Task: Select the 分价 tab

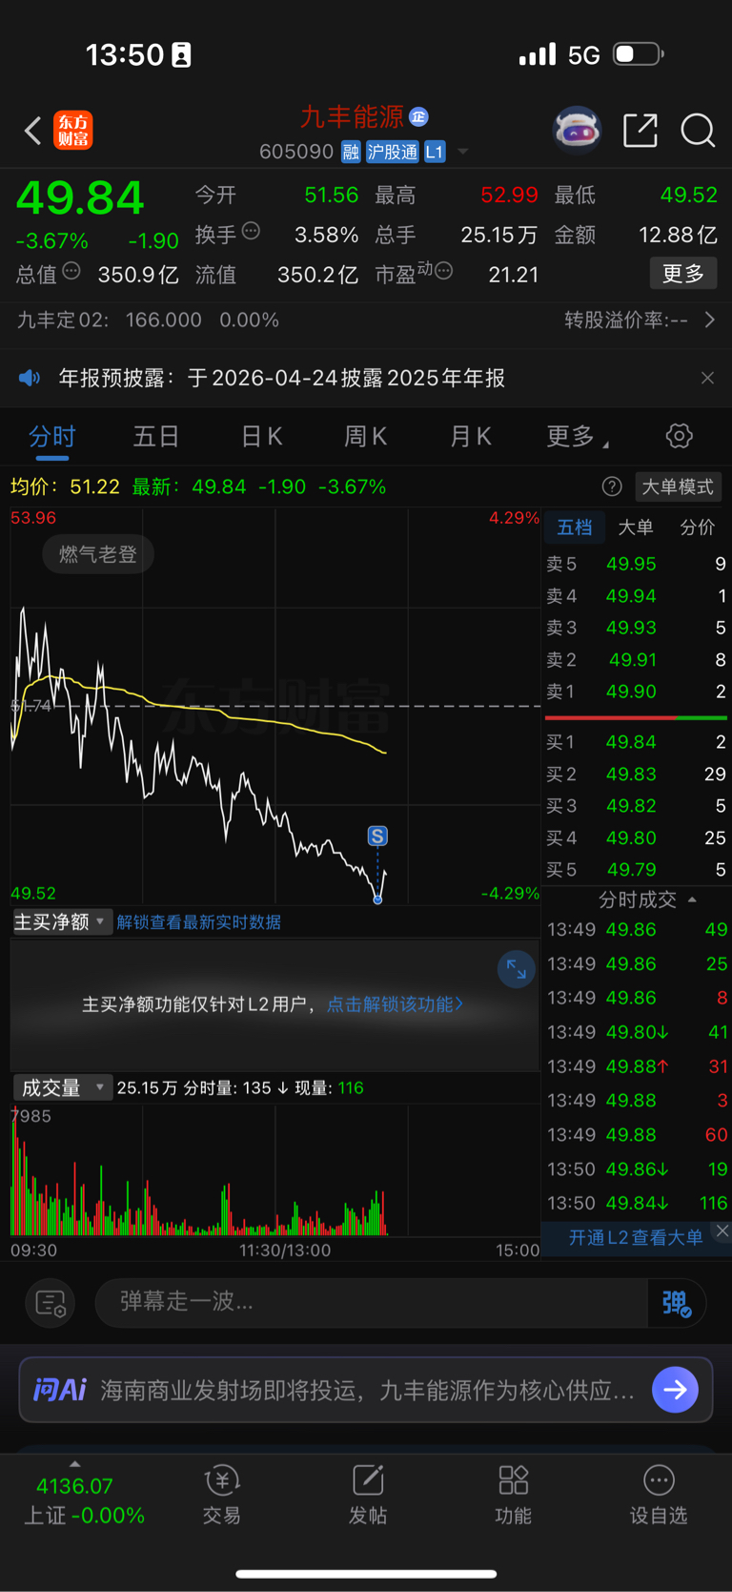Action: (x=698, y=527)
